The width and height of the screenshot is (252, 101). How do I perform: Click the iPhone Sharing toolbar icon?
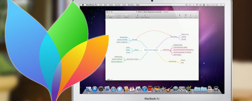[145, 15]
